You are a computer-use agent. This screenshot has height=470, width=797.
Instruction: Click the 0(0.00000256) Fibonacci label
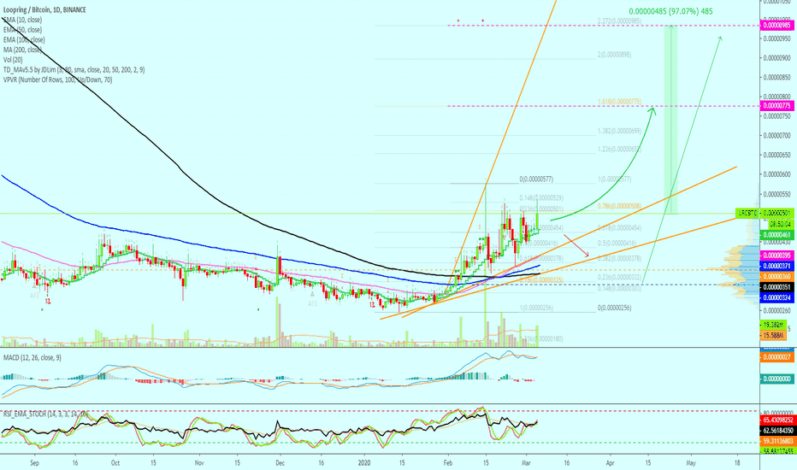click(x=615, y=308)
